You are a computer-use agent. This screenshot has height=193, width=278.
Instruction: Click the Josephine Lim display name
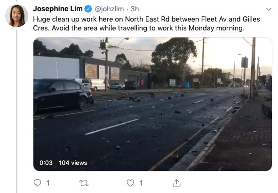pyautogui.click(x=58, y=9)
